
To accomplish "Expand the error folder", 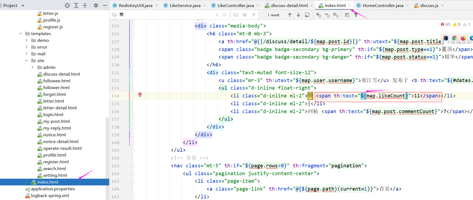I will 26,47.
